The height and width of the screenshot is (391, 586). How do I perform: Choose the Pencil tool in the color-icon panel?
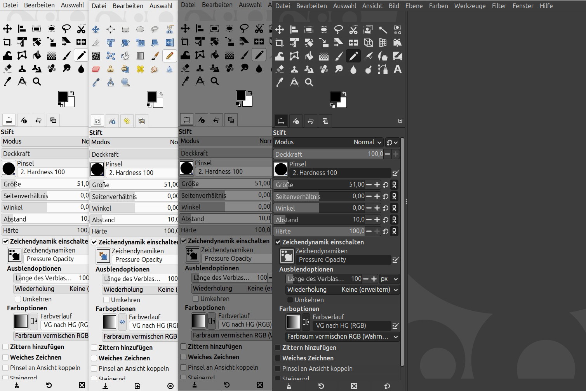point(170,56)
